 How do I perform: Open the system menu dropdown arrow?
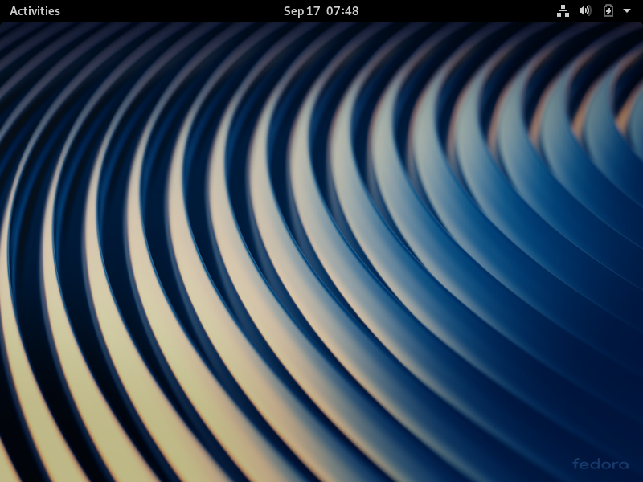[x=626, y=11]
